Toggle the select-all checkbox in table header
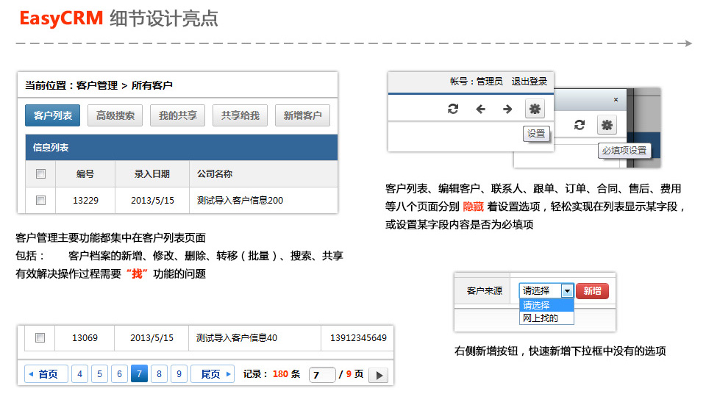This screenshot has height=394, width=706. (x=41, y=174)
